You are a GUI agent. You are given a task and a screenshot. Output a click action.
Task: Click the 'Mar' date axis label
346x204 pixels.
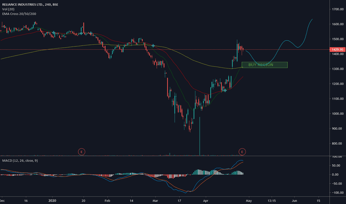pos(155,201)
